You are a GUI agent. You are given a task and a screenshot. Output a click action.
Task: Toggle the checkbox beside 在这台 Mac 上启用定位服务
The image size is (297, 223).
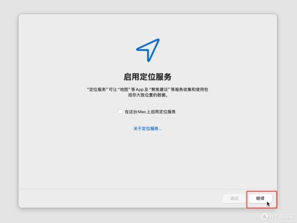click(x=120, y=112)
